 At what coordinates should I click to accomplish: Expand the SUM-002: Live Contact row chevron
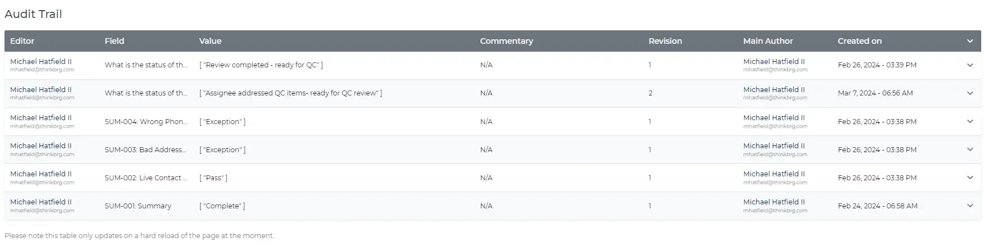click(969, 177)
